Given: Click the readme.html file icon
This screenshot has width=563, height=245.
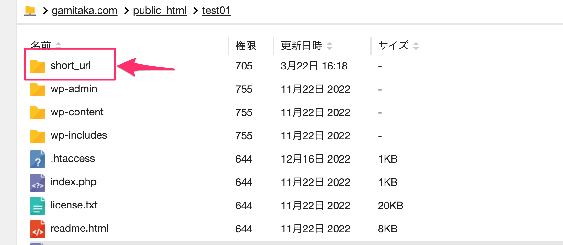Looking at the screenshot, I should [38, 229].
